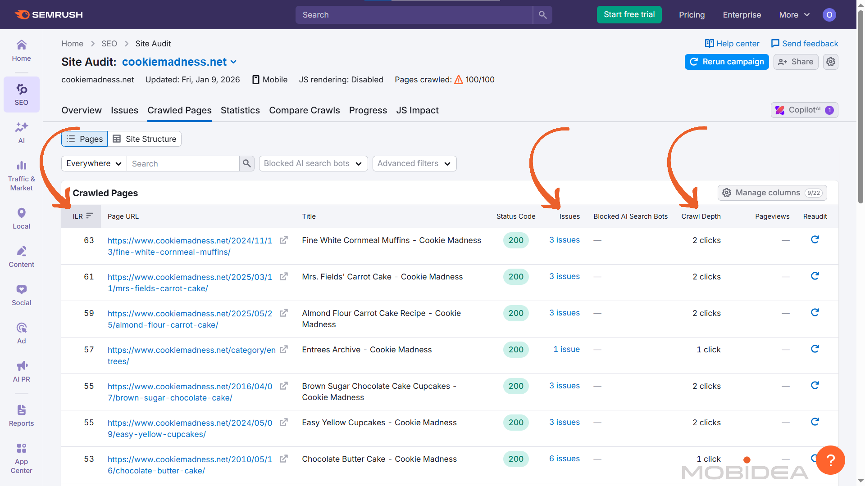The width and height of the screenshot is (865, 486).
Task: Select the Pages view toggle
Action: tap(84, 139)
